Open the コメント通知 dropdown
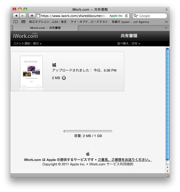This screenshot has width=180, height=192. click(27, 44)
